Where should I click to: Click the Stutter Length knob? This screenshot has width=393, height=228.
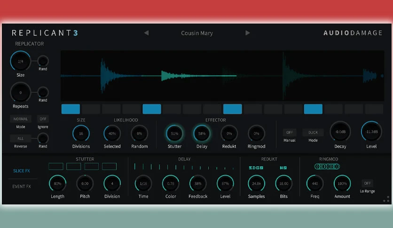click(x=57, y=184)
